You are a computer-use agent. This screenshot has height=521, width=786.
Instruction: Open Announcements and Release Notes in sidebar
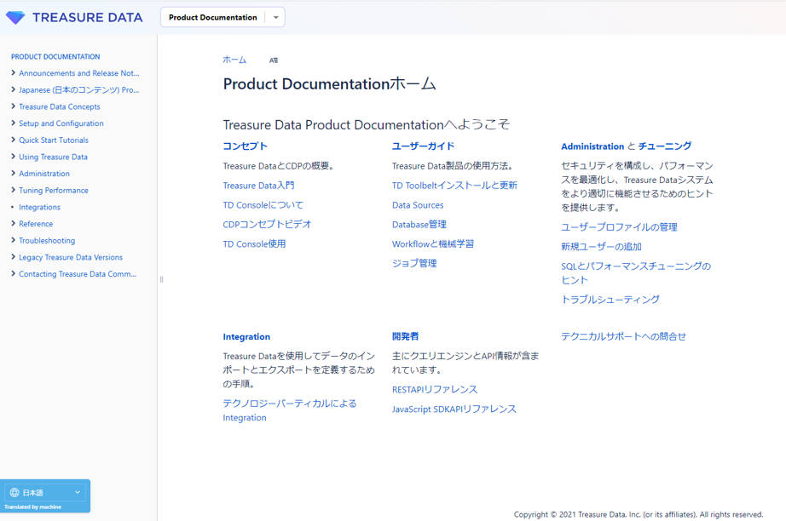(x=79, y=73)
